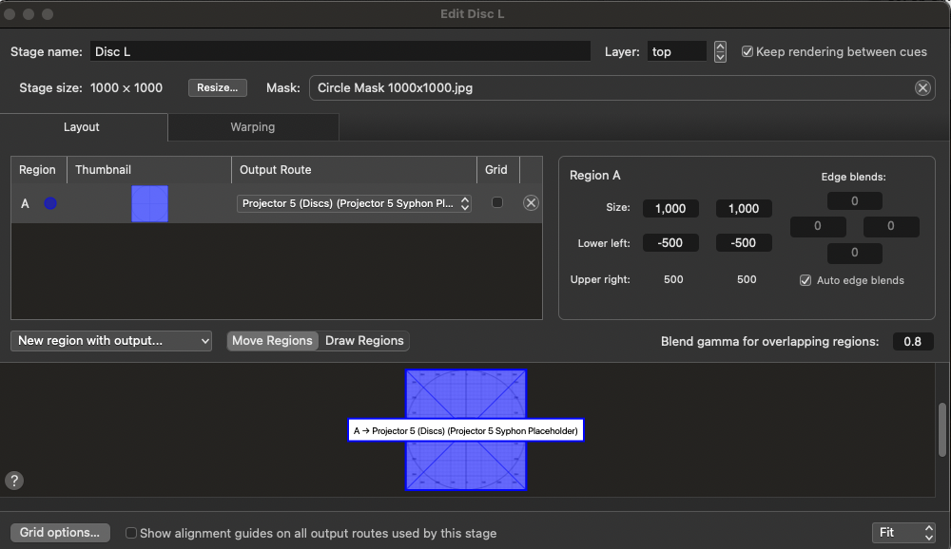Enable Show alignment guides checkbox
951x549 pixels.
click(132, 534)
